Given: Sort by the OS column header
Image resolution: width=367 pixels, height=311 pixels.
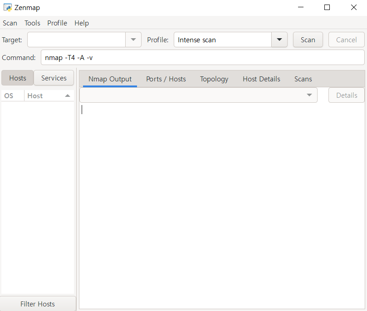Looking at the screenshot, I should (x=13, y=95).
